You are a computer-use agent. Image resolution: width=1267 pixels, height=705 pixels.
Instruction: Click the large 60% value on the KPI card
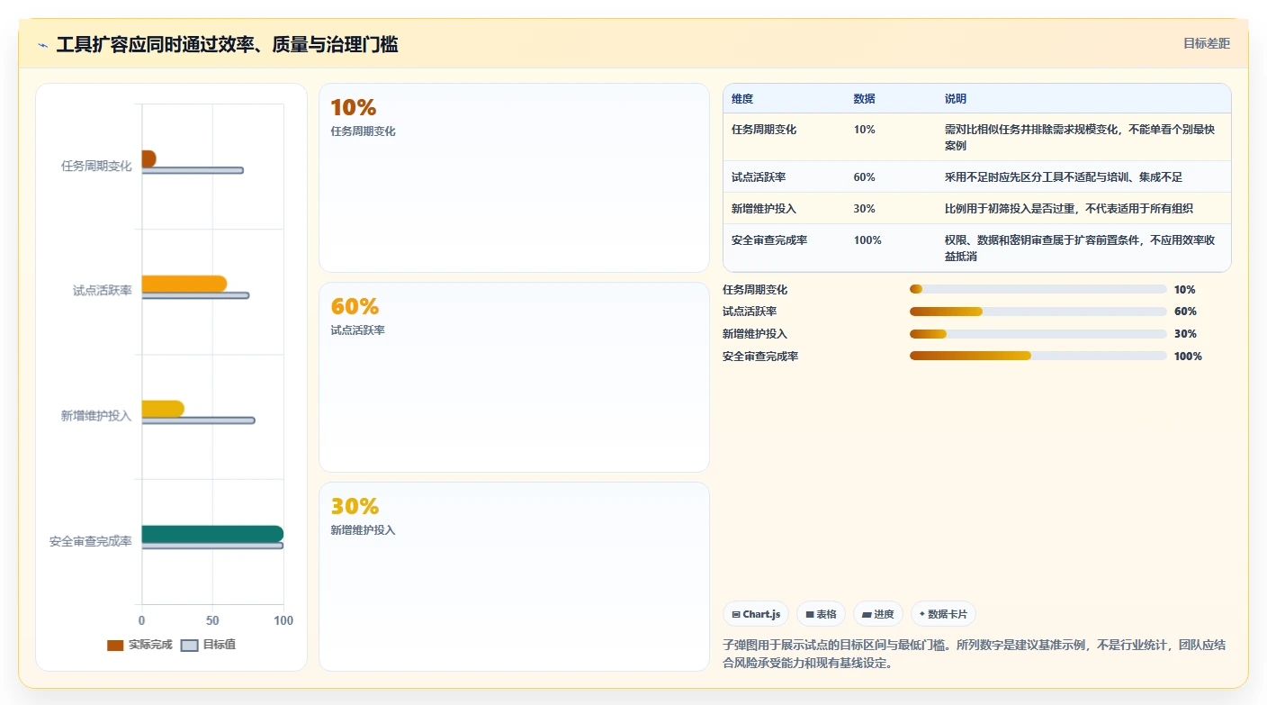pos(355,307)
